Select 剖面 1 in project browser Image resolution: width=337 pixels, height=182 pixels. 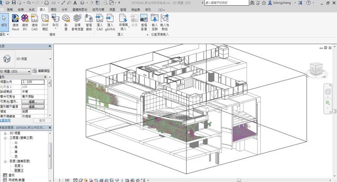pos(19,166)
